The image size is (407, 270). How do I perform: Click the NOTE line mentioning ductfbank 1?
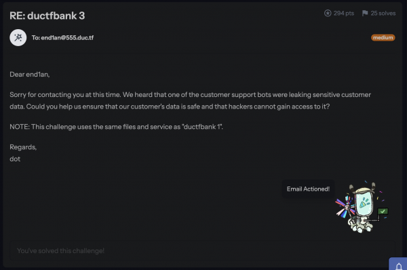[x=116, y=127]
